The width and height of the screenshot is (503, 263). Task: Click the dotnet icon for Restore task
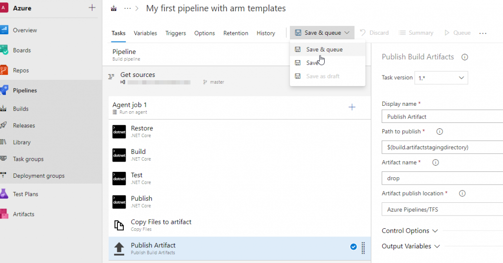(119, 132)
